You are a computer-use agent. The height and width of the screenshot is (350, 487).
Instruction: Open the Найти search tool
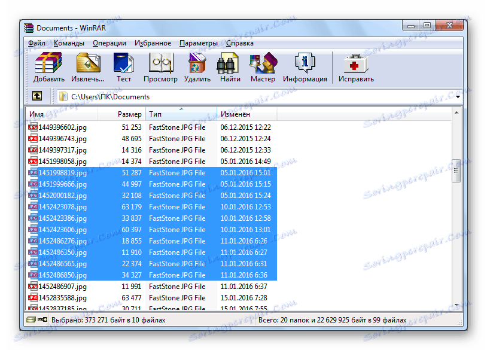(x=230, y=68)
